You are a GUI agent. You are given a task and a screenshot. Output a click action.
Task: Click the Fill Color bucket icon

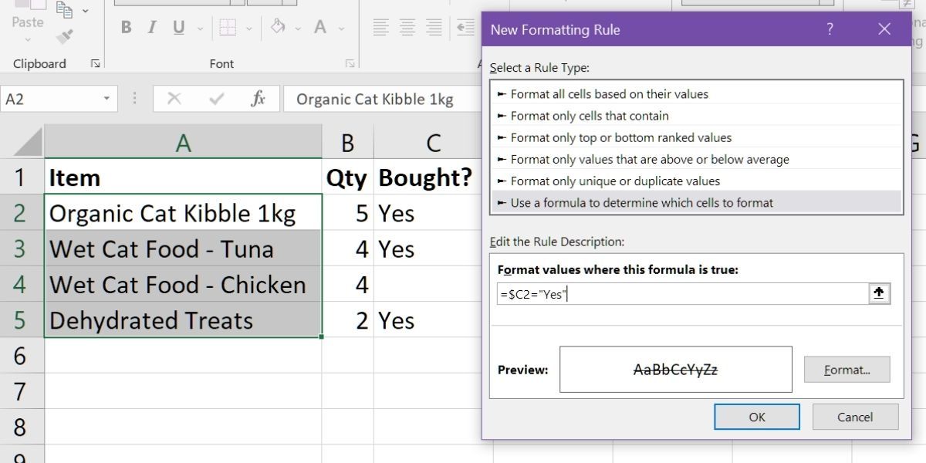pos(278,28)
